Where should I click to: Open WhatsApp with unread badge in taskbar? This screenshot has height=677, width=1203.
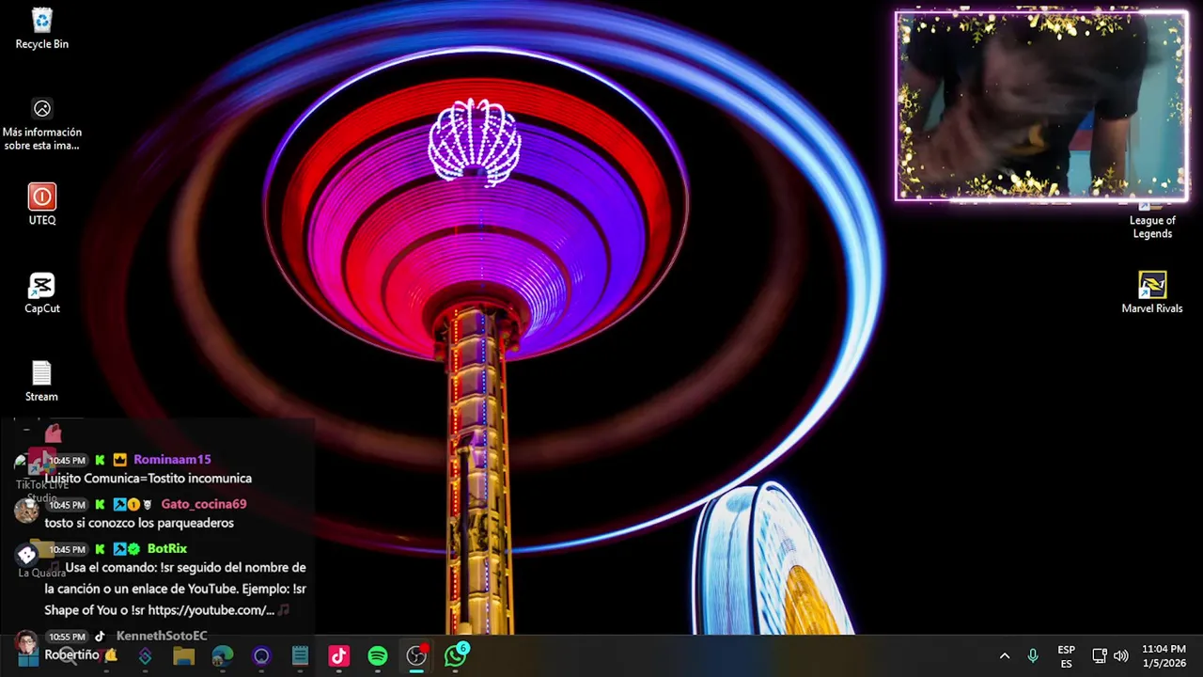(456, 655)
